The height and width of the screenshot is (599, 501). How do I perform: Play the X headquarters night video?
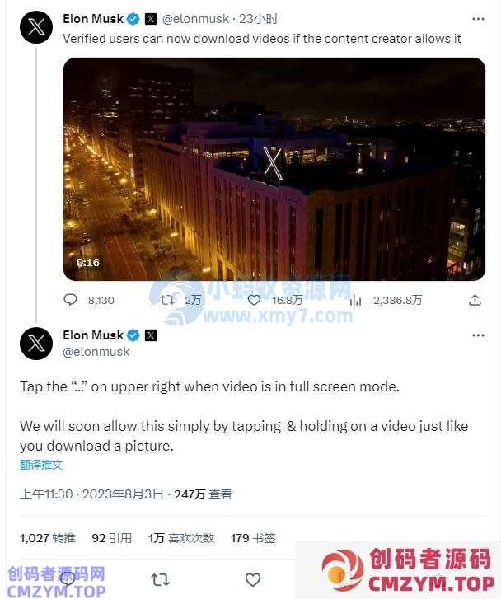click(x=274, y=169)
